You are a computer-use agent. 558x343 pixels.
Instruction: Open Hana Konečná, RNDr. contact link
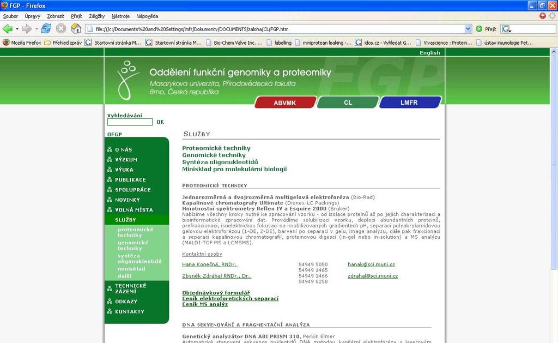pyautogui.click(x=210, y=264)
